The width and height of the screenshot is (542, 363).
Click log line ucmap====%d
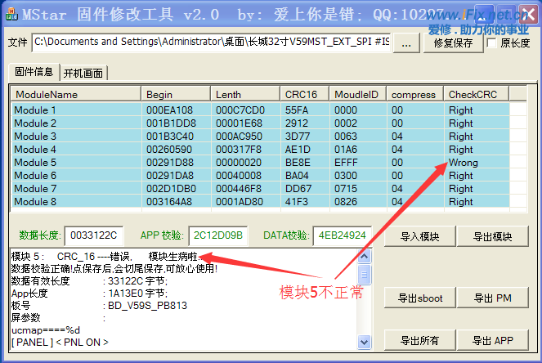(46, 330)
